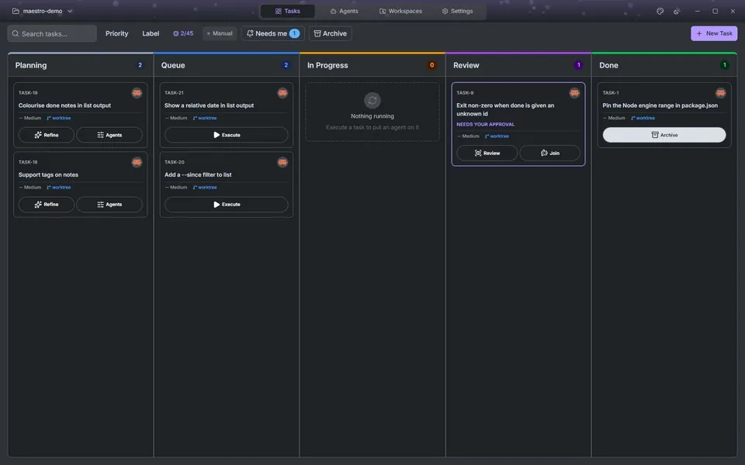Refine the Colourise done notes task
Image resolution: width=745 pixels, height=465 pixels.
[46, 135]
